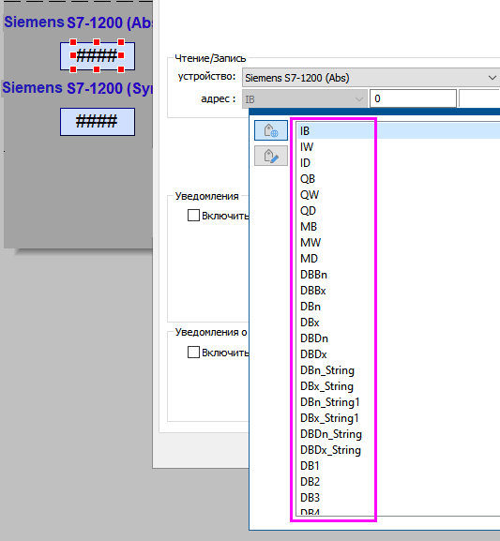Choose DBDn in the address list
Screen dimensions: 500x541
[x=399, y=338]
